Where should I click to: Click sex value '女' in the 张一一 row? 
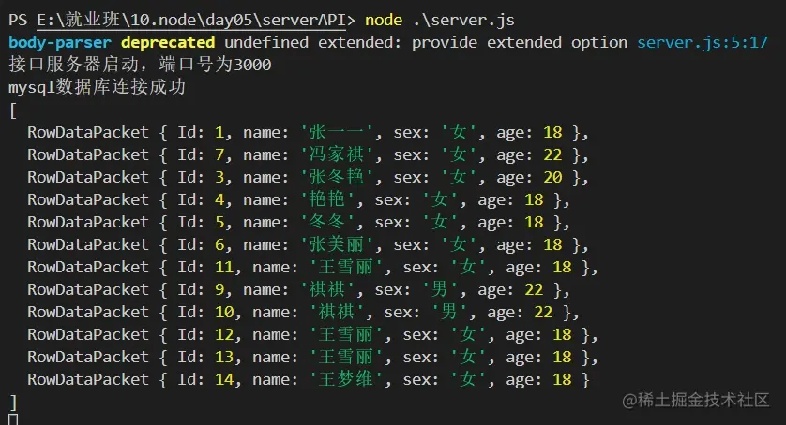coord(458,132)
